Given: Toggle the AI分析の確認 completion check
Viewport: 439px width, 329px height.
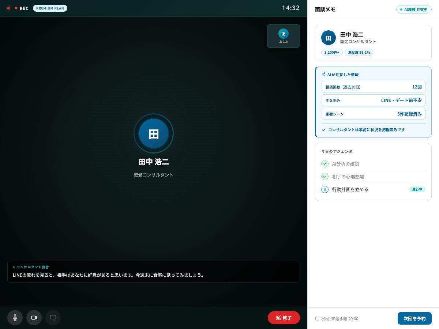Looking at the screenshot, I should click(x=325, y=164).
